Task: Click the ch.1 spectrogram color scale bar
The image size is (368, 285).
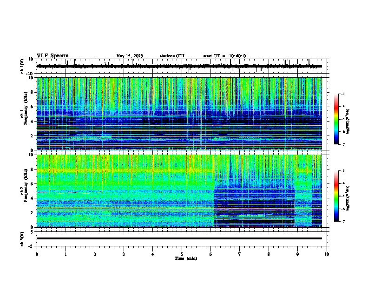Action: tap(336, 119)
